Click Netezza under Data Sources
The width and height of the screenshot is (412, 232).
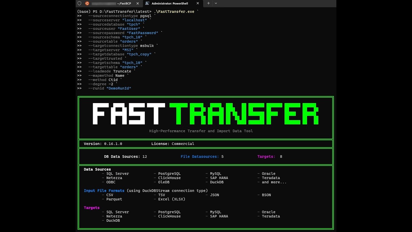(114, 178)
